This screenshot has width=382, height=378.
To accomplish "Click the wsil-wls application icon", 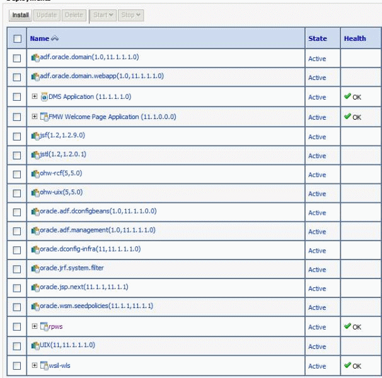I will click(44, 365).
